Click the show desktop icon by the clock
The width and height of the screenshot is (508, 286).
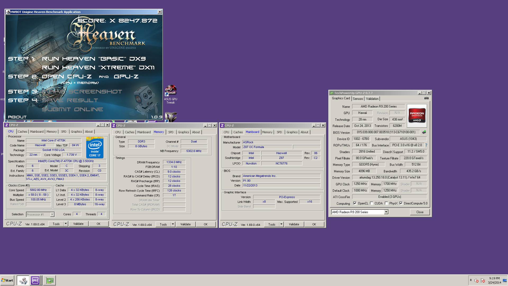505,280
